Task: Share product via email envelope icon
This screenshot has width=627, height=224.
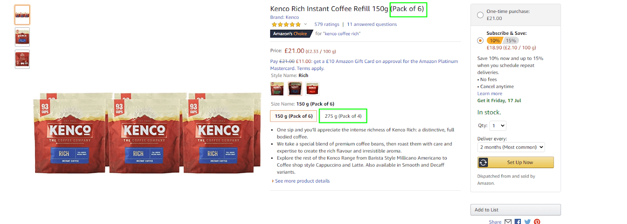Action: point(508,222)
